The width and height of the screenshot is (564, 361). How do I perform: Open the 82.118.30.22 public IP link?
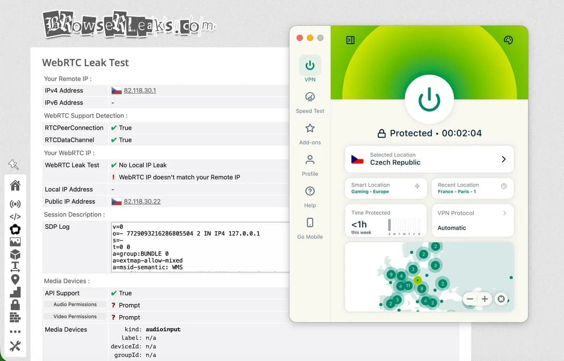pos(142,201)
